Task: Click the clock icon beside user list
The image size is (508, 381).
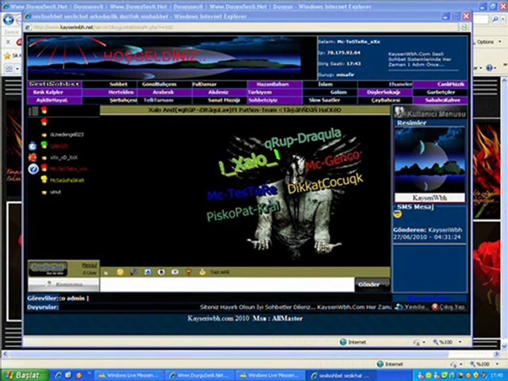Action: [32, 146]
